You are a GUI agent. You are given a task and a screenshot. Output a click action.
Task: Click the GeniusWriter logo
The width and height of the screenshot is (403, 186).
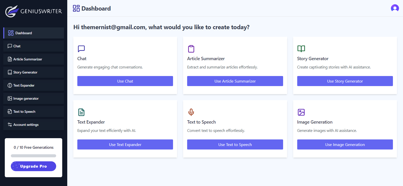33,11
